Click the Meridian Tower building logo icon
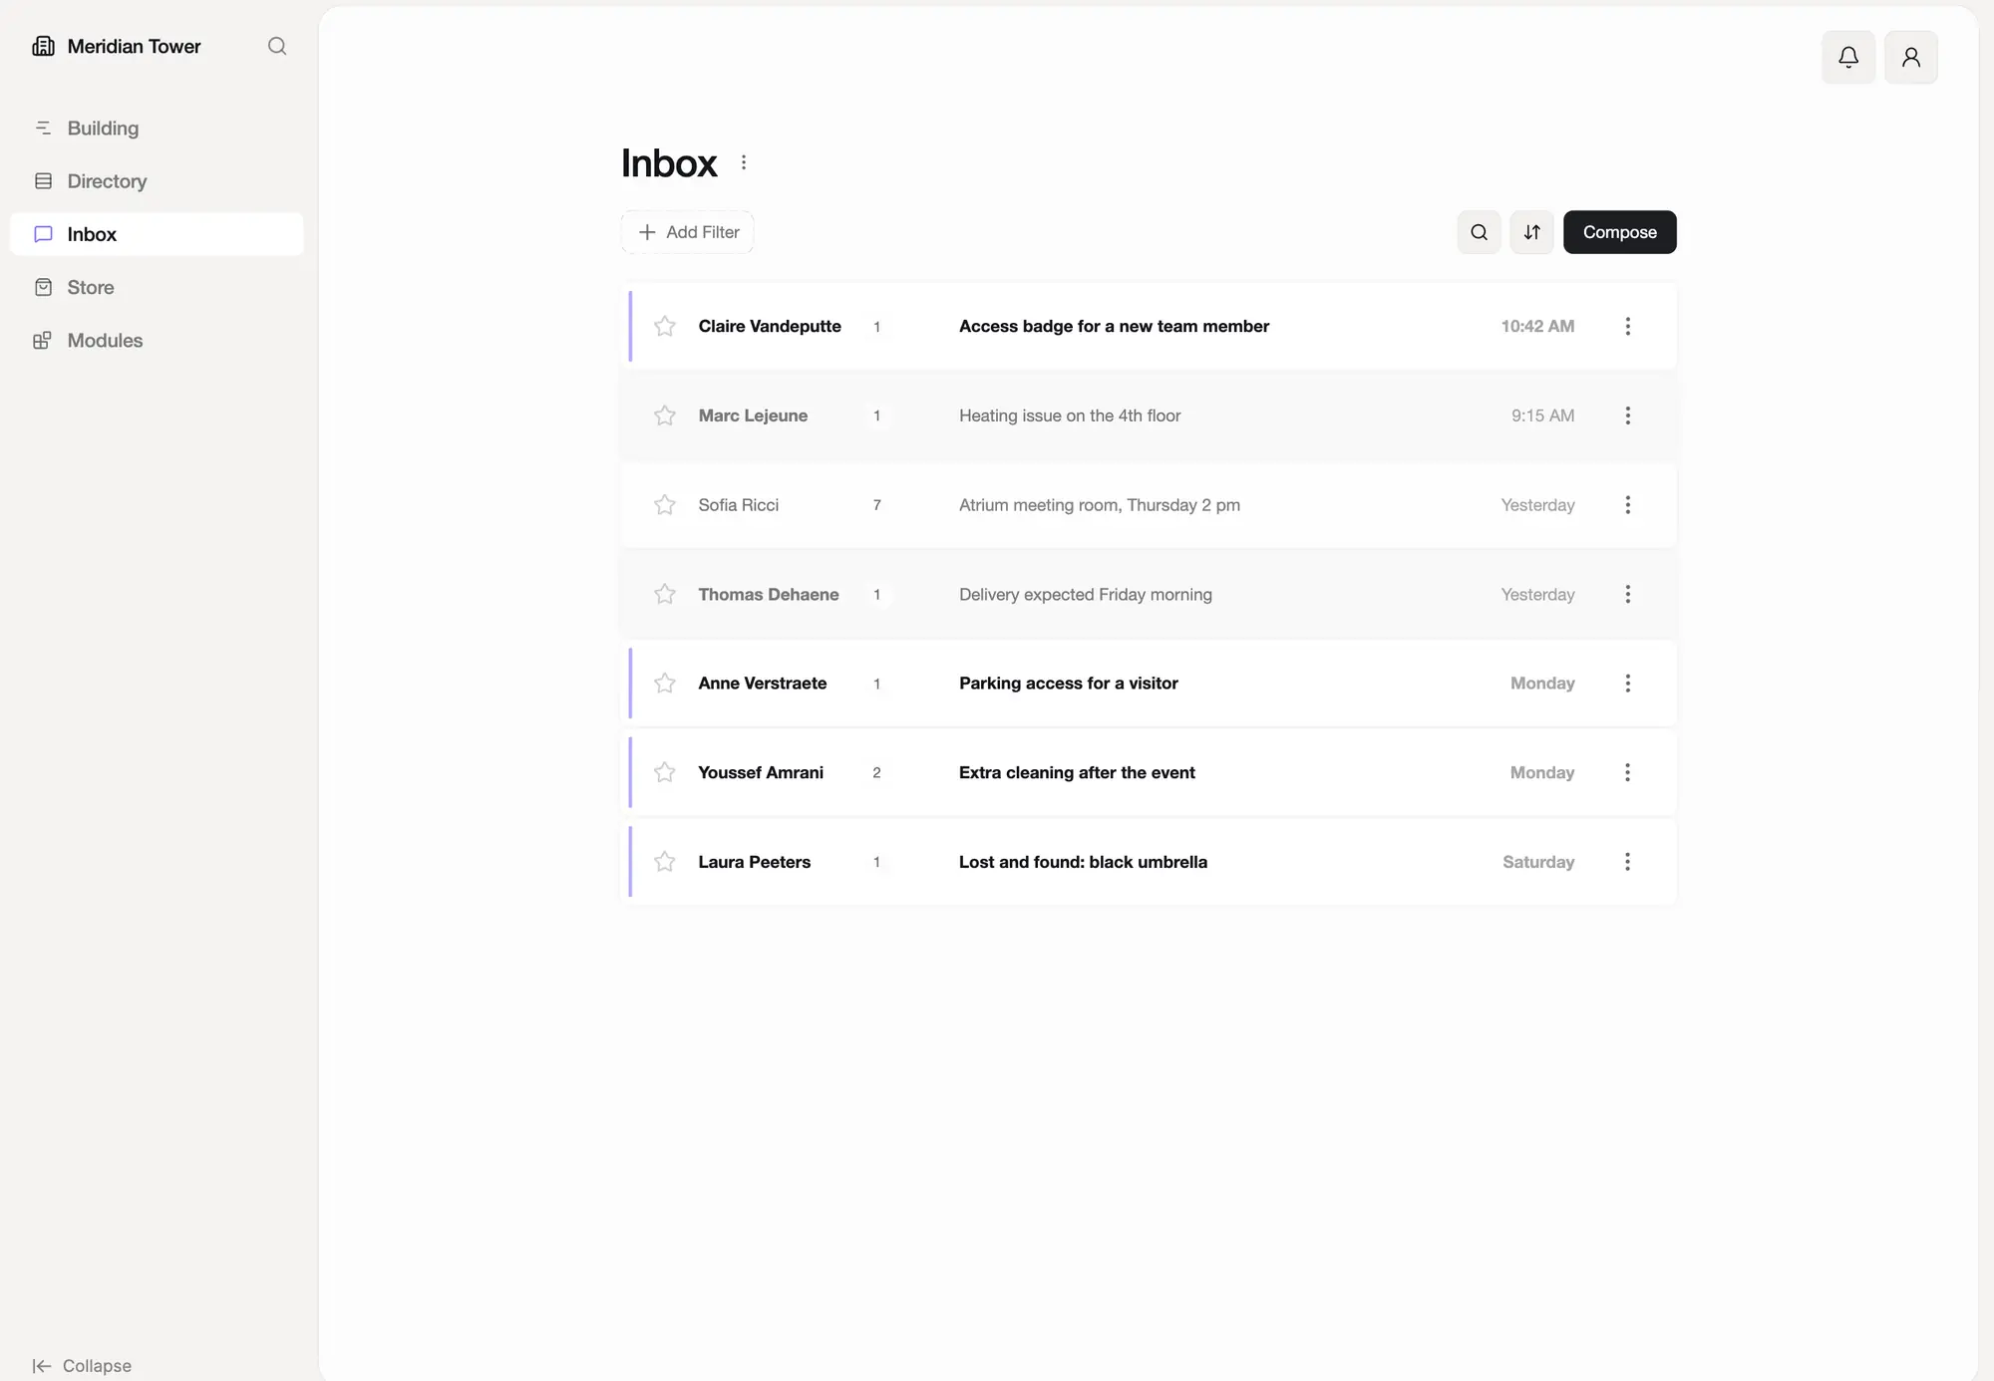This screenshot has width=1994, height=1381. click(x=43, y=46)
